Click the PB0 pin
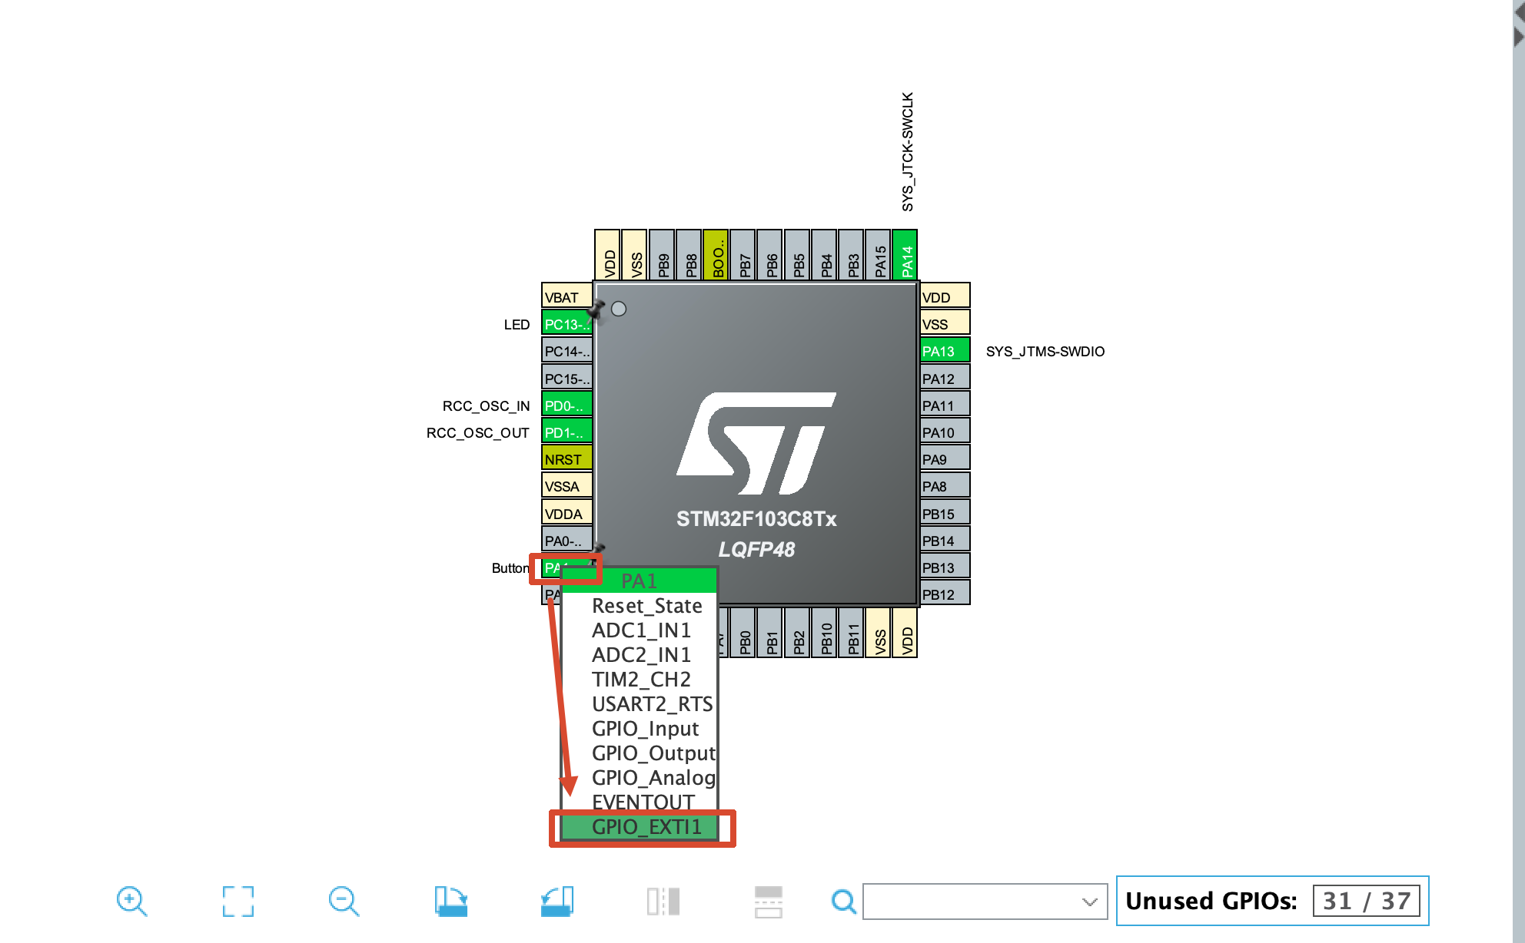The image size is (1525, 943). pyautogui.click(x=743, y=632)
